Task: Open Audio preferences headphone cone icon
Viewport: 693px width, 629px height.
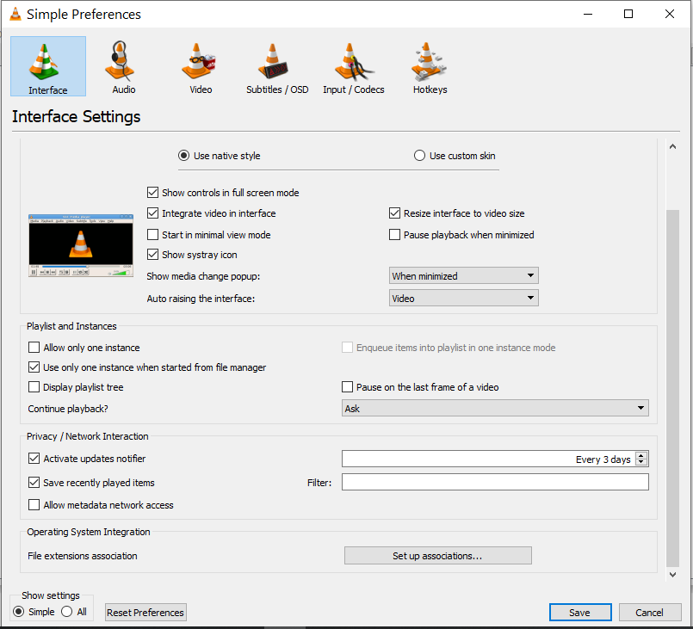Action: 120,61
